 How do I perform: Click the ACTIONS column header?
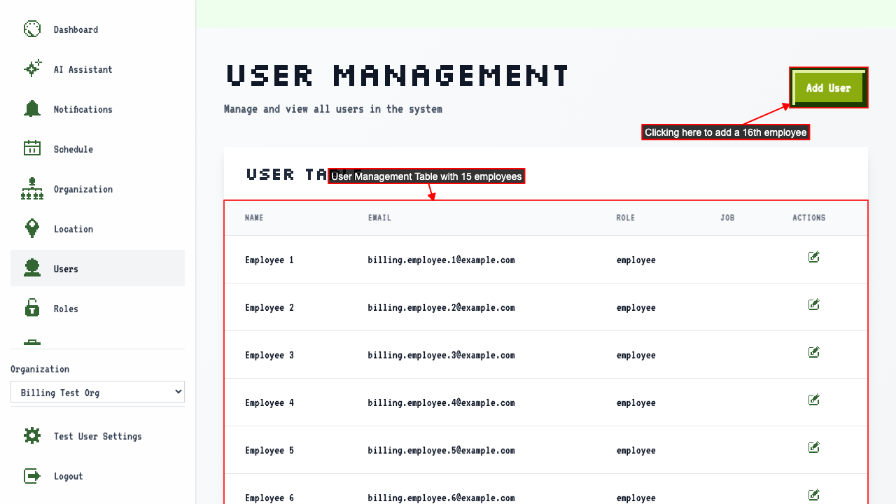click(x=809, y=218)
